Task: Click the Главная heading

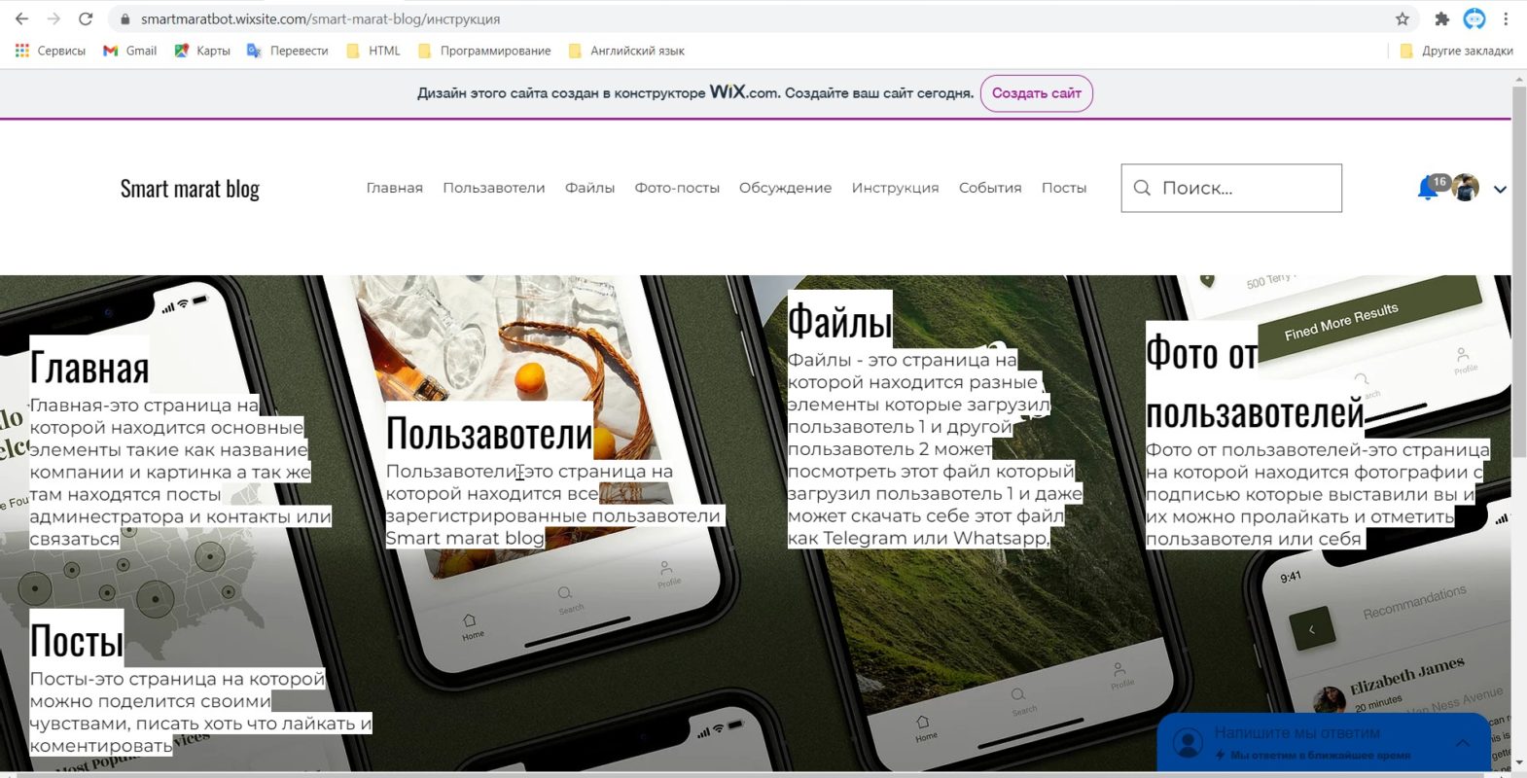Action: pos(89,368)
